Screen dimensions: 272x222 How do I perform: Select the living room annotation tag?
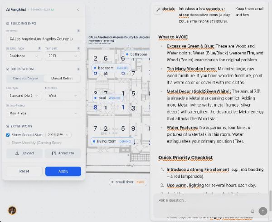[112, 141]
